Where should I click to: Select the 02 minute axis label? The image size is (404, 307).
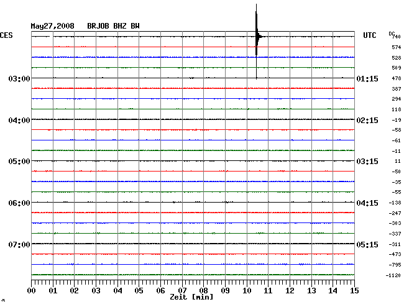click(x=74, y=291)
